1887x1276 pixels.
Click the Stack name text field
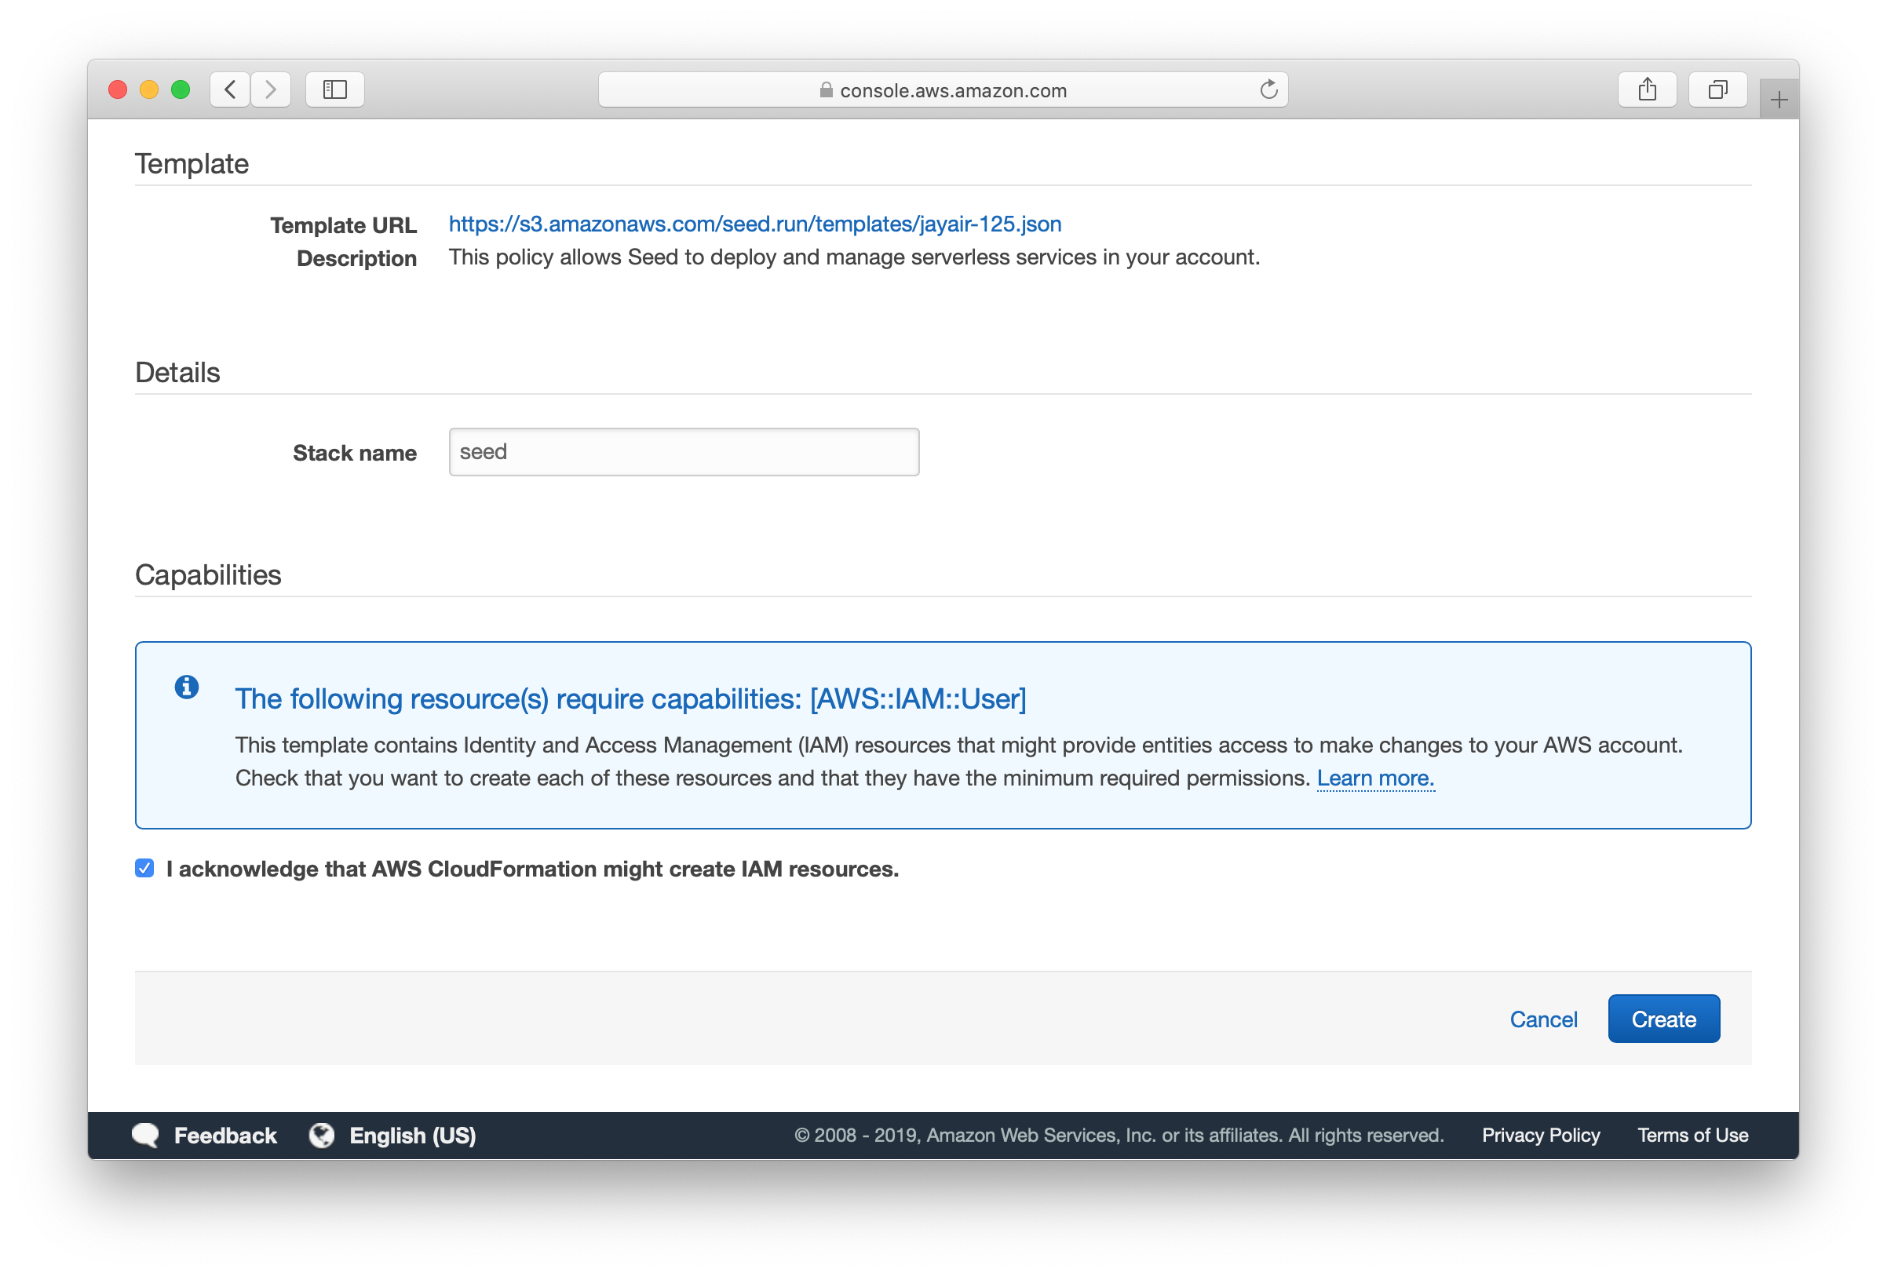coord(684,452)
